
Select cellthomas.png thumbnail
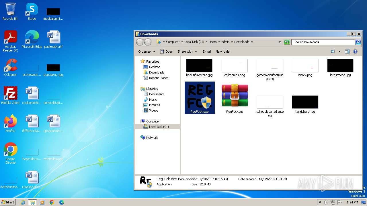[x=235, y=68]
